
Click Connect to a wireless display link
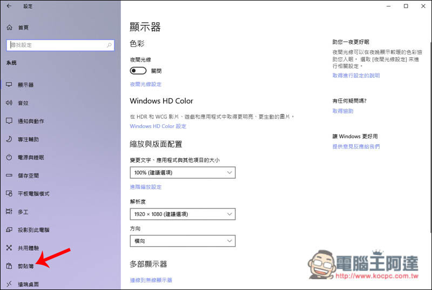click(151, 280)
